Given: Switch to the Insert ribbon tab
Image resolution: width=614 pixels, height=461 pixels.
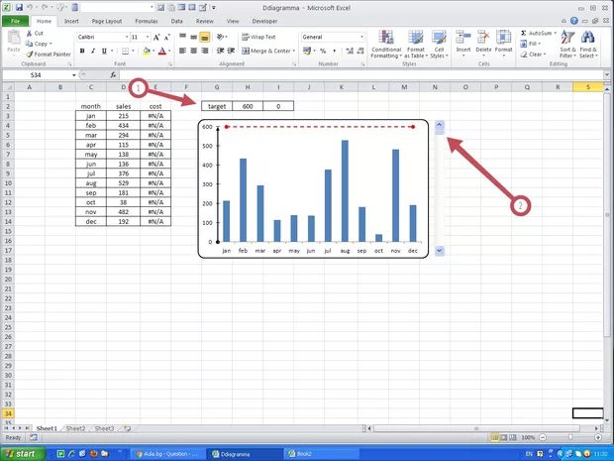Looking at the screenshot, I should [71, 21].
